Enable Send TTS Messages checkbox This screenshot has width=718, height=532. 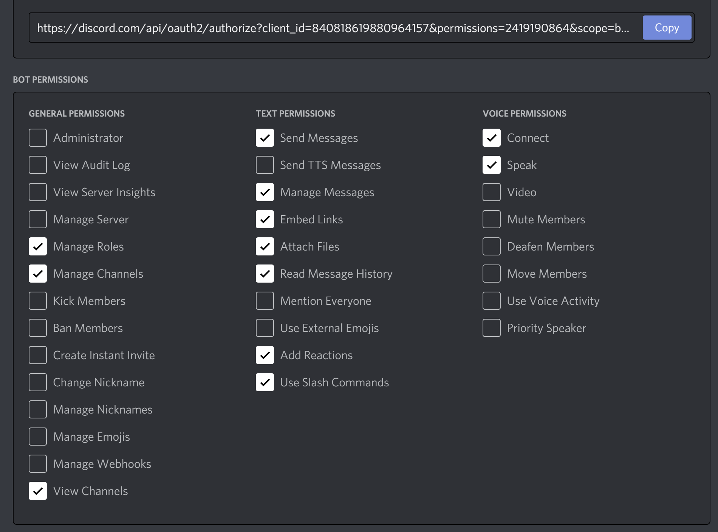[265, 165]
